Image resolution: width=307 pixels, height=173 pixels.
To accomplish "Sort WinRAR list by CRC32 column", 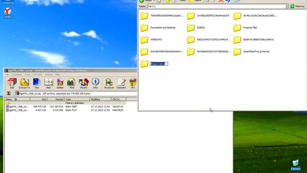I will point(118,99).
